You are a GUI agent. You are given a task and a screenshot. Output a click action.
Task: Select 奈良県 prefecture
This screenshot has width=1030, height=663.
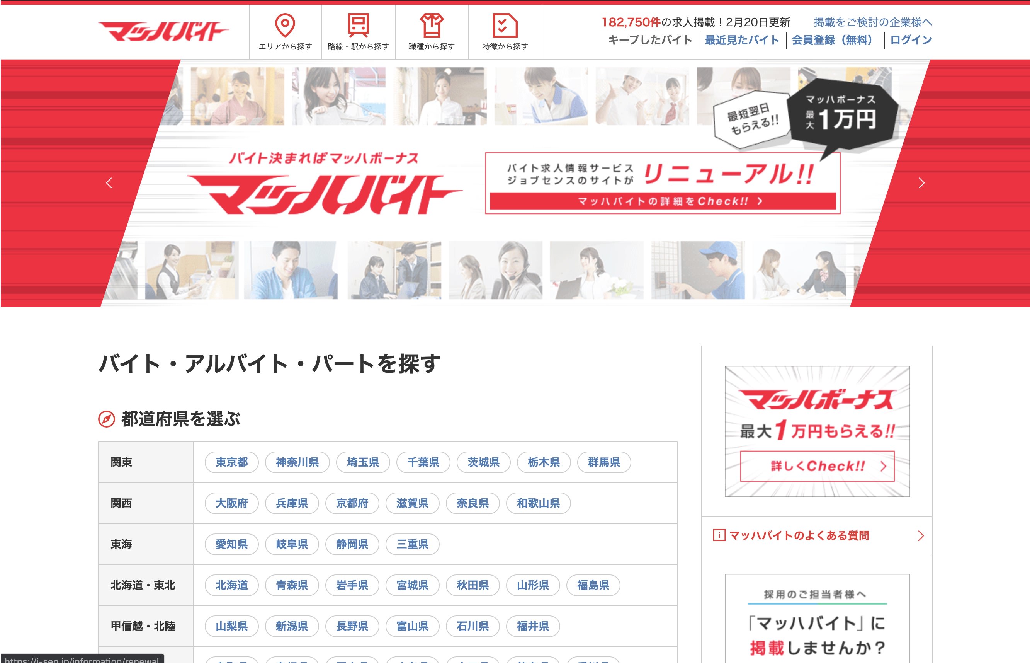473,503
